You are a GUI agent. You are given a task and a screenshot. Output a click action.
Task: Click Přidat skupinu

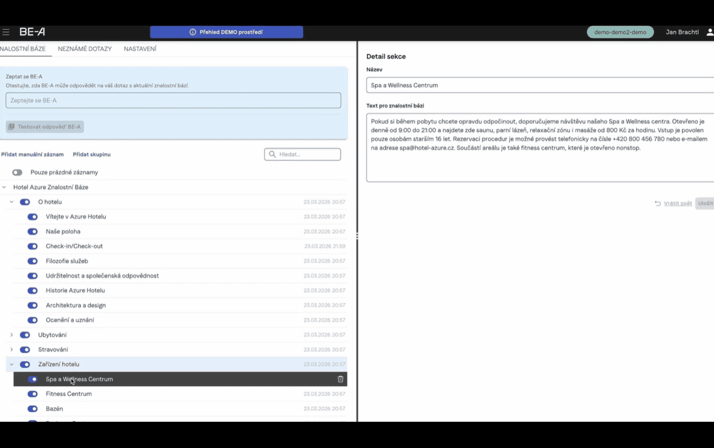click(92, 155)
